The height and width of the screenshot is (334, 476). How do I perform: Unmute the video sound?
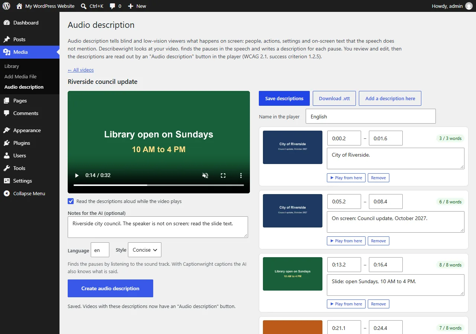pos(205,175)
